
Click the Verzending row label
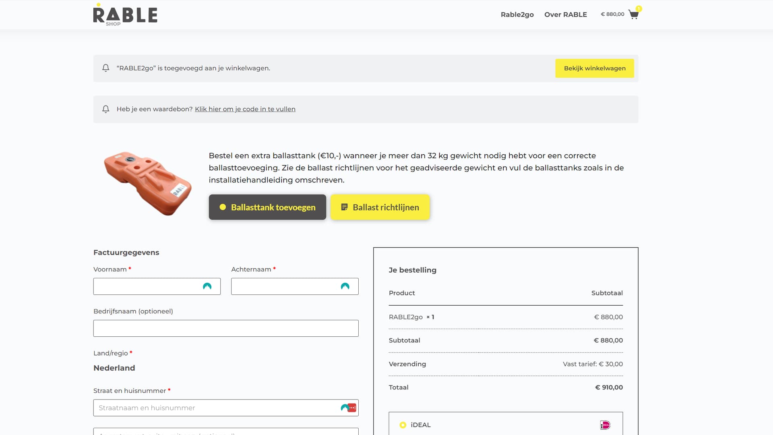407,364
